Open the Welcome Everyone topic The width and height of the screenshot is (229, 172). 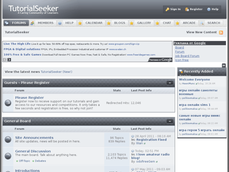[x=195, y=80]
